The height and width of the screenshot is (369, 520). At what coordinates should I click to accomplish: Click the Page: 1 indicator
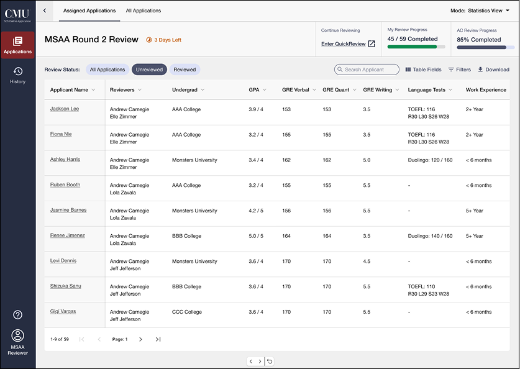click(x=120, y=339)
